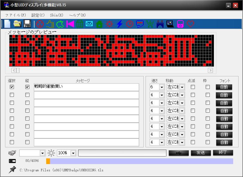Image resolution: width=243 pixels, height=177 pixels.
Task: Enable 枠 border in the last row
Action: pos(208,142)
